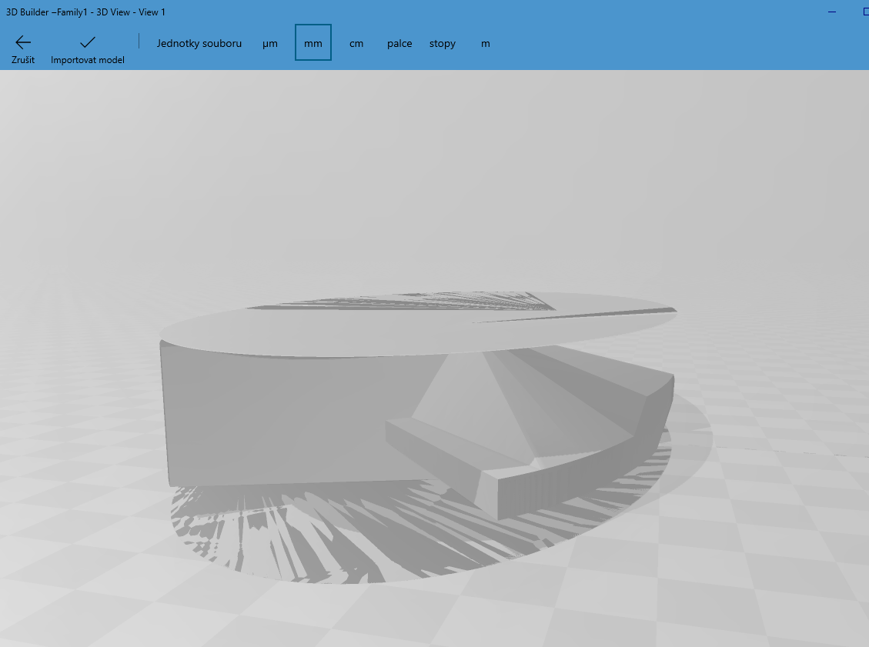Click the 3D Builder window title text
The image size is (869, 647).
pyautogui.click(x=85, y=12)
